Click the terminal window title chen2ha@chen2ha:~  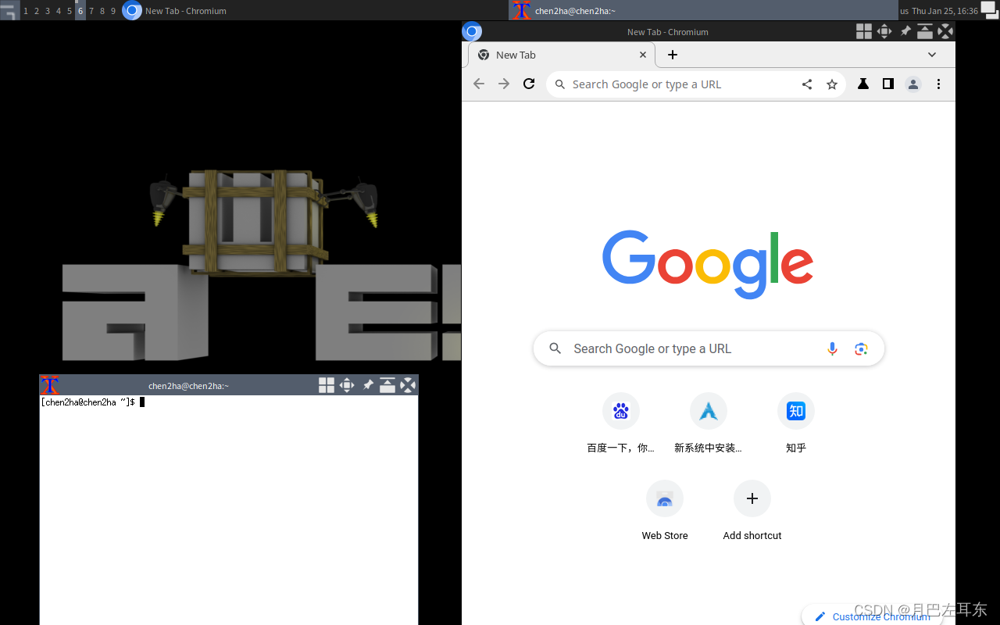tap(188, 386)
